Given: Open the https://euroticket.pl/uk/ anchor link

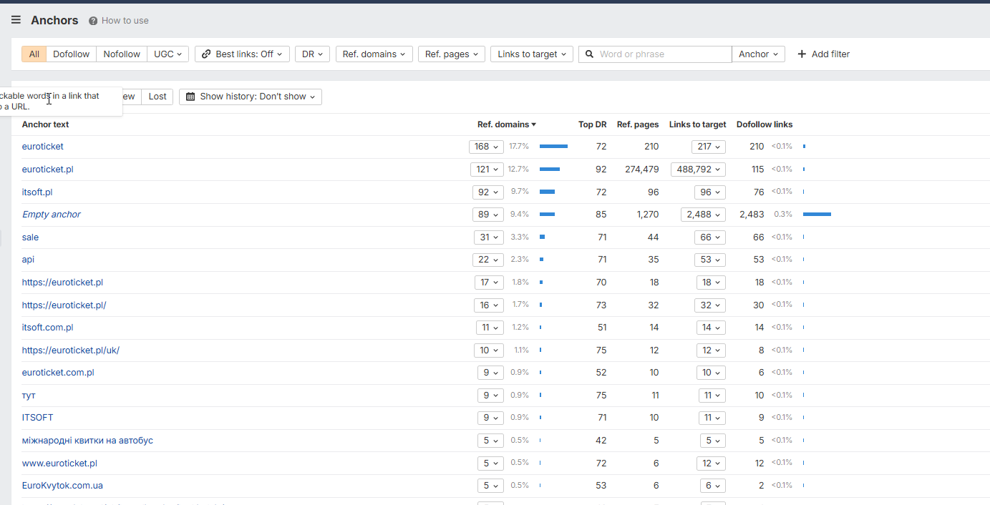Looking at the screenshot, I should [x=71, y=350].
